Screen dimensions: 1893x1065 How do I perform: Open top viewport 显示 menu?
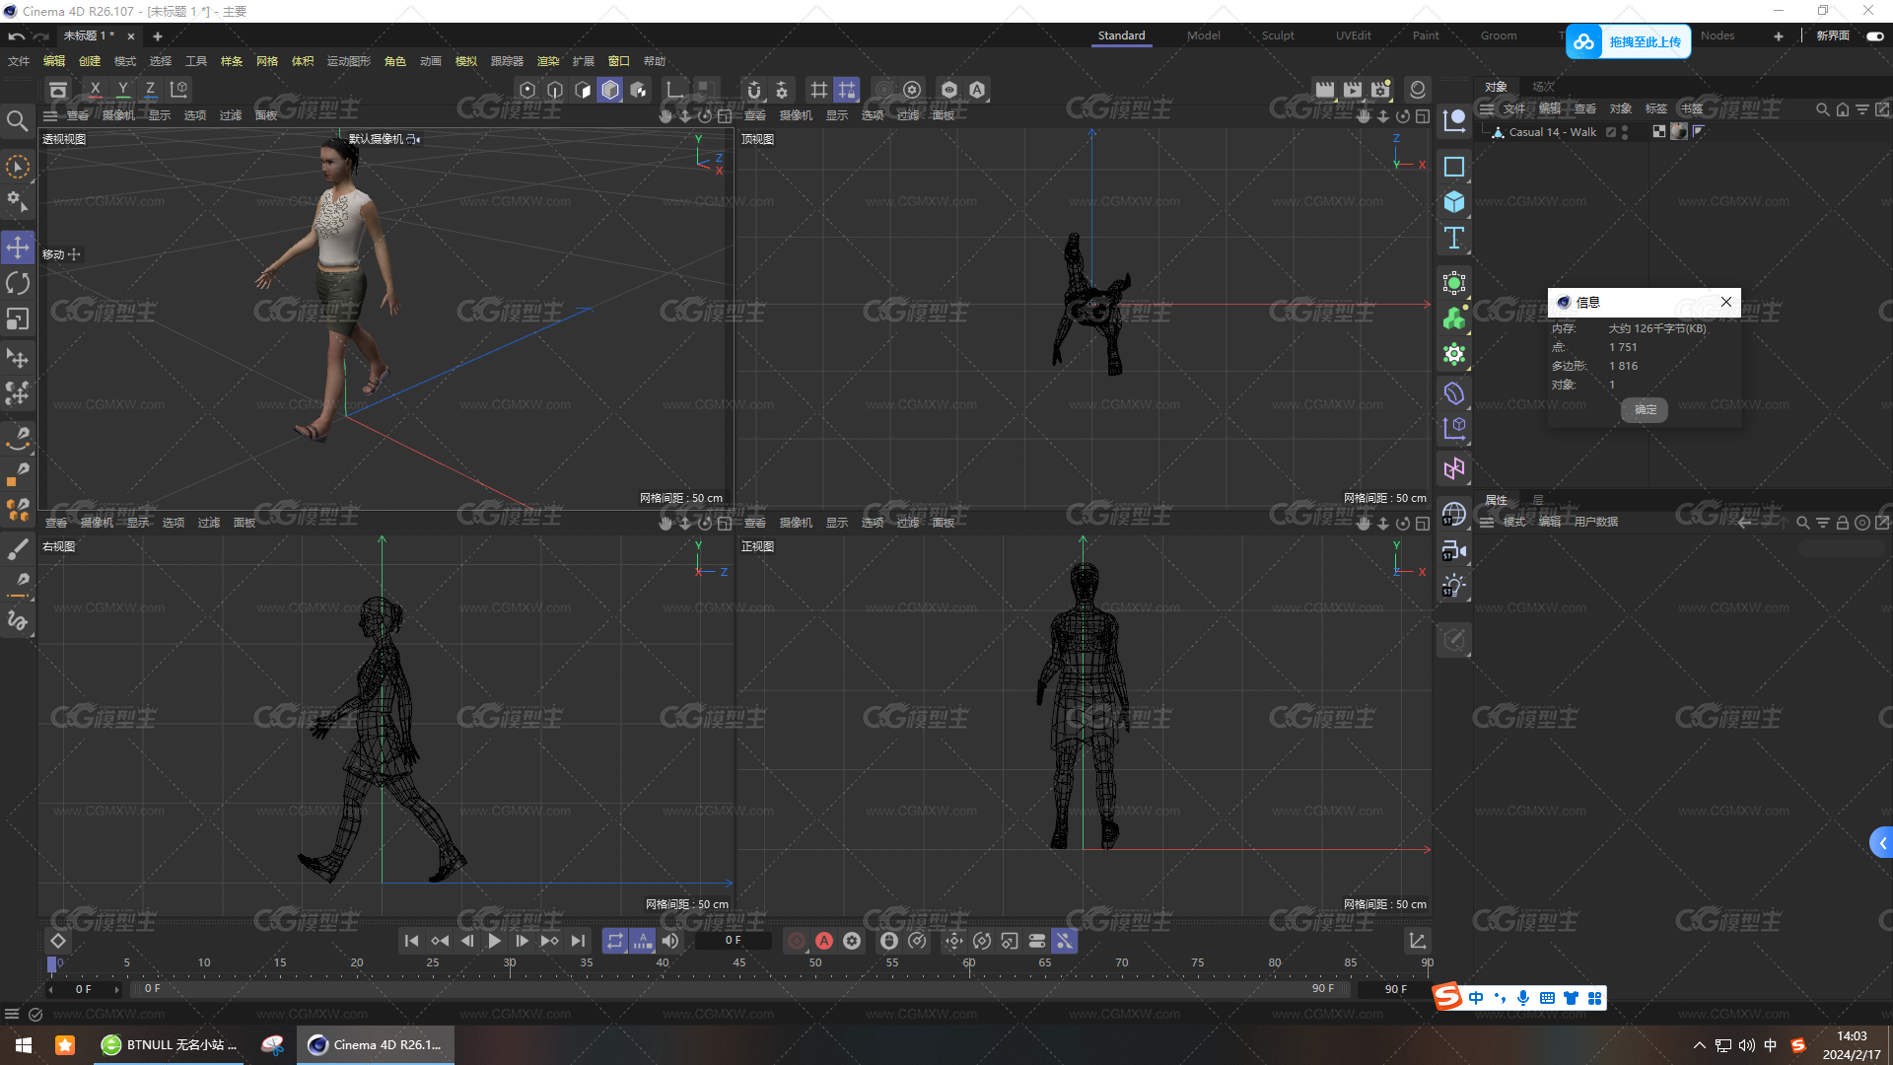coord(836,115)
